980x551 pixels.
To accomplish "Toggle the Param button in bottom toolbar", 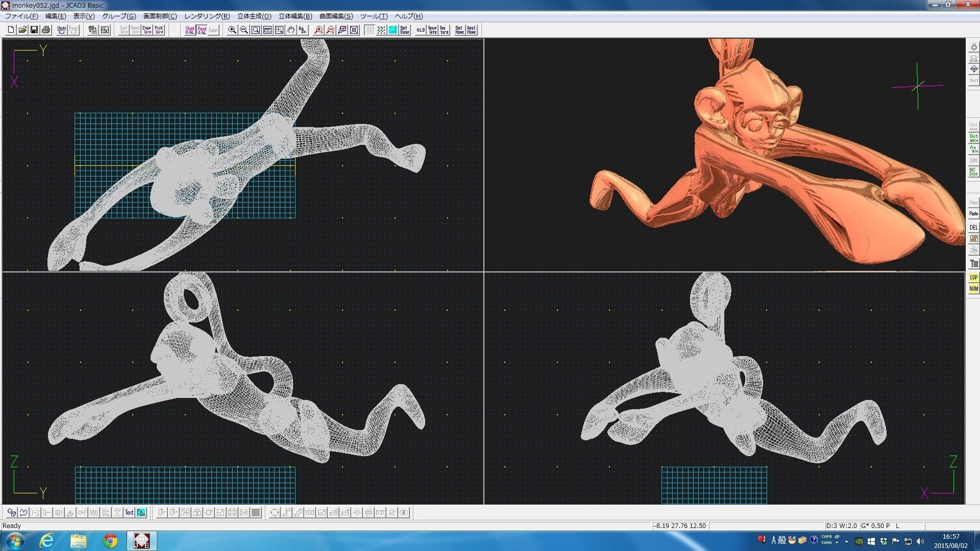I will tap(141, 513).
